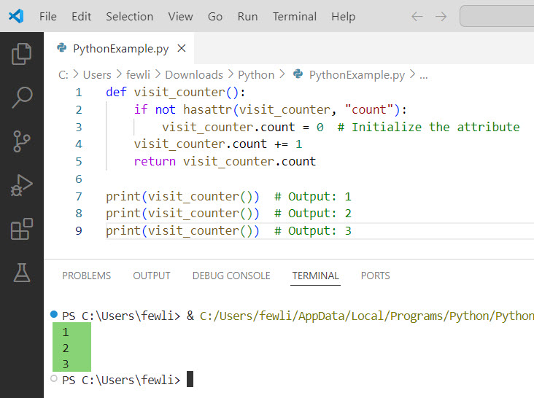
Task: Click the VS Code logo icon
Action: [16, 16]
